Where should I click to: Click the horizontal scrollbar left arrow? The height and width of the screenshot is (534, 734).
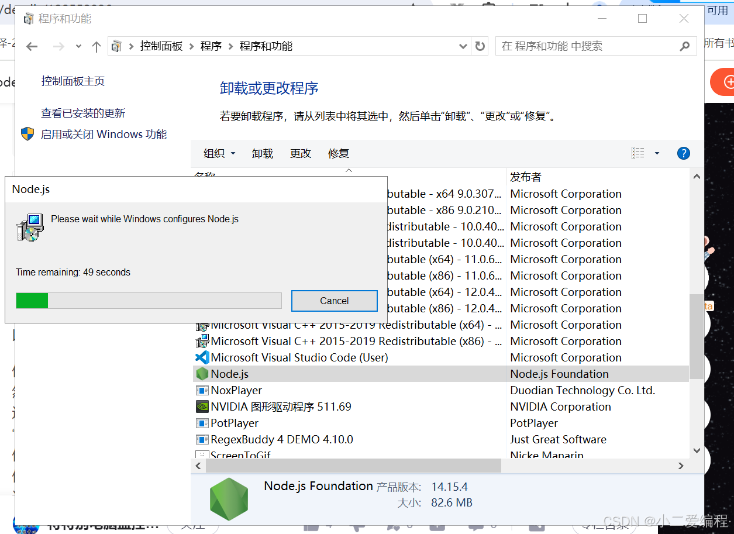(x=198, y=466)
